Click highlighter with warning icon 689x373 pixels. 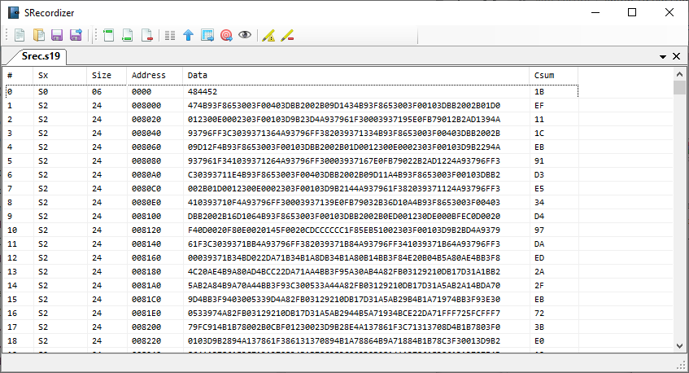[268, 36]
